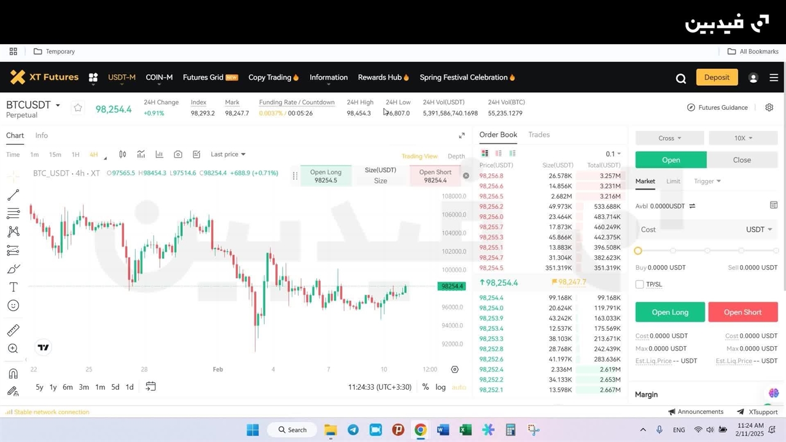Screen dimensions: 786x442
Task: Open the 10X leverage dropdown
Action: 743,138
